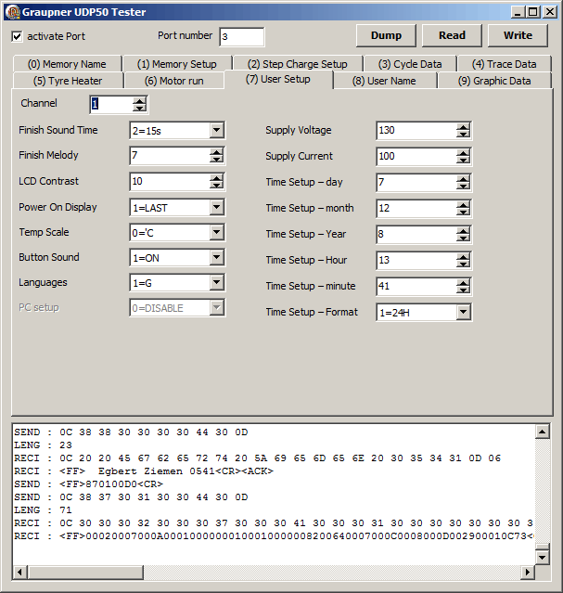The width and height of the screenshot is (563, 593).
Task: Increase Supply Voltage with up arrow
Action: [x=463, y=127]
